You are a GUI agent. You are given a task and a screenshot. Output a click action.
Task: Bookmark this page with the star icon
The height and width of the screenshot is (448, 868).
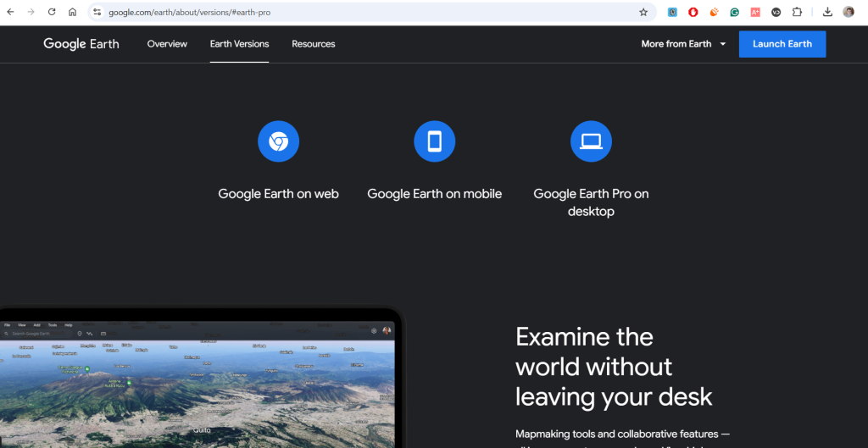coord(643,12)
